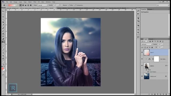The height and width of the screenshot is (96, 171).
Task: Open the Actions panel play icon
Action: click(138, 14)
